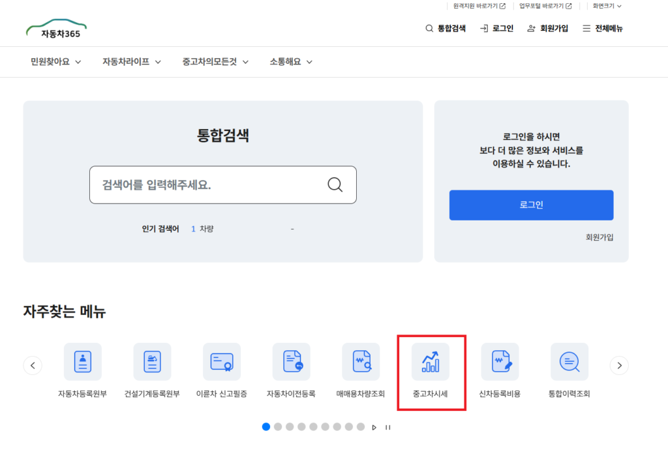Open 전체메뉴 from the header
The image size is (668, 461).
point(603,29)
